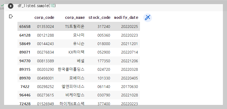Click the corp_code column header
Image resolution: width=227 pixels, height=109 pixels.
click(x=44, y=18)
